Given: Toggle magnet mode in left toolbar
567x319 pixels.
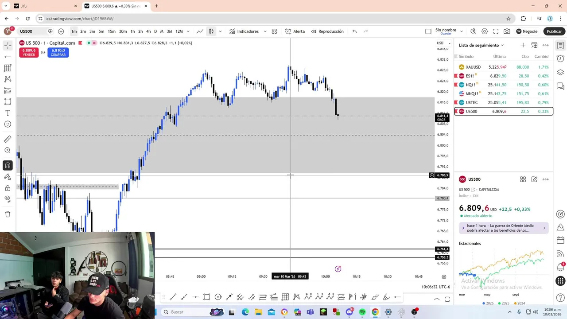Looking at the screenshot, I should click(x=8, y=166).
